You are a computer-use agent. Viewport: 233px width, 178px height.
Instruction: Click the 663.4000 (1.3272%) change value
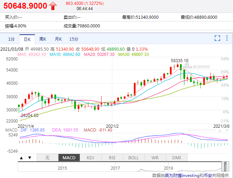[85, 3]
